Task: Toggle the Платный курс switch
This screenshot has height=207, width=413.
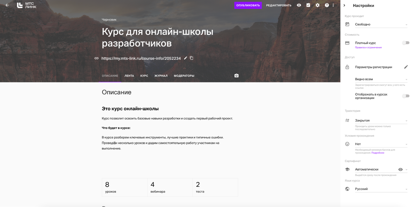Action: point(406,43)
